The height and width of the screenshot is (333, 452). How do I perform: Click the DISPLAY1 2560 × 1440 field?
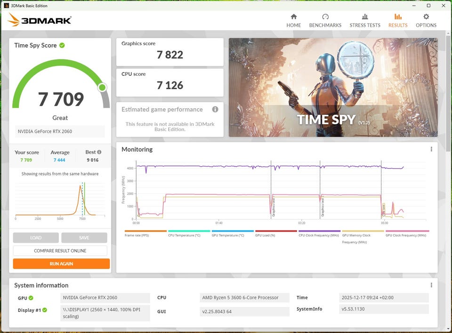tap(105, 313)
